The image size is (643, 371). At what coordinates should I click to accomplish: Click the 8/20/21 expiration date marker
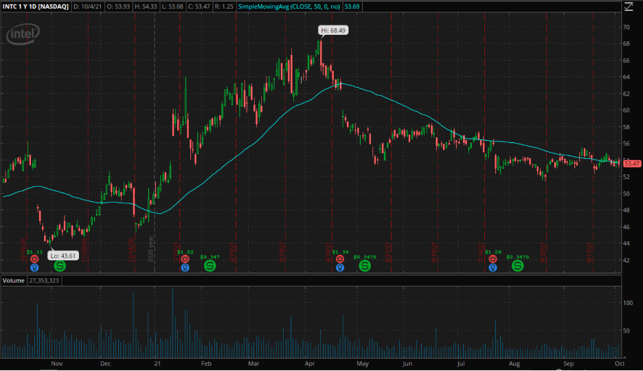[543, 253]
